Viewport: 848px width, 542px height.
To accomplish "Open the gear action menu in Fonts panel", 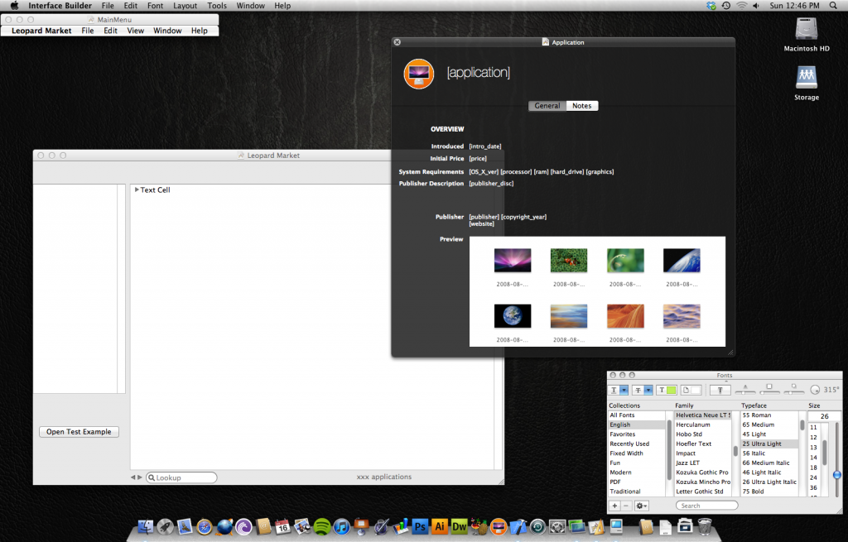I will coord(642,506).
